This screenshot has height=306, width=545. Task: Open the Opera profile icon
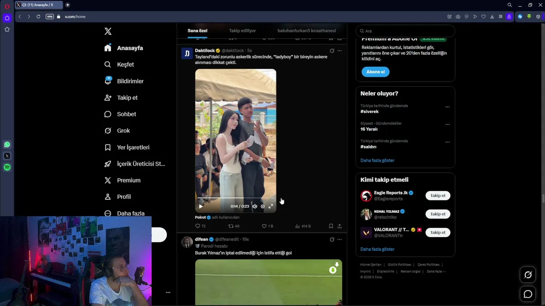coord(509,17)
